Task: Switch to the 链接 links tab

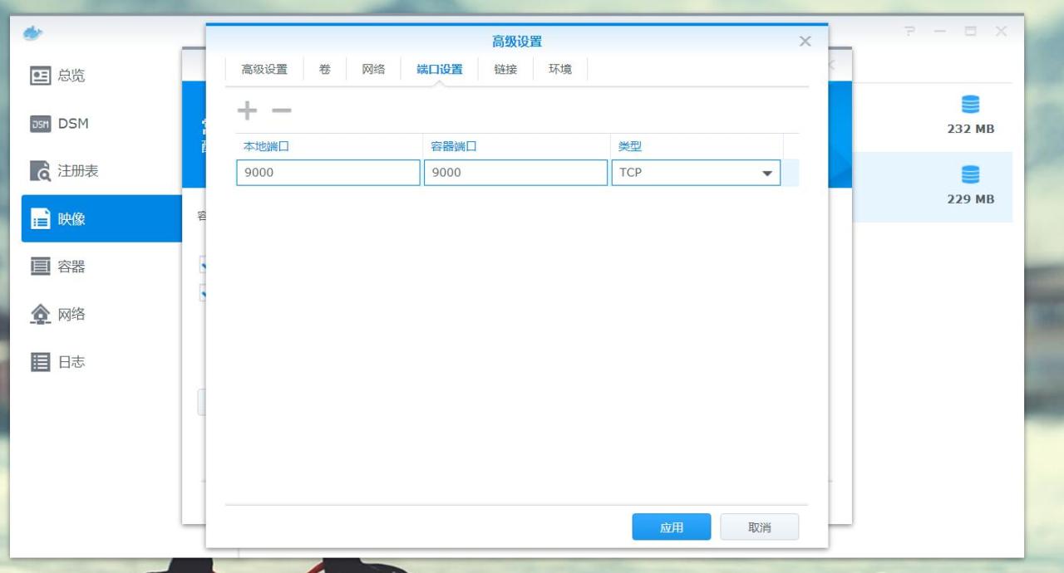Action: click(x=505, y=69)
